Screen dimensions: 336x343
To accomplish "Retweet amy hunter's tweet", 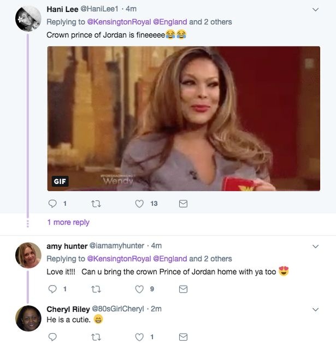I will 96,289.
